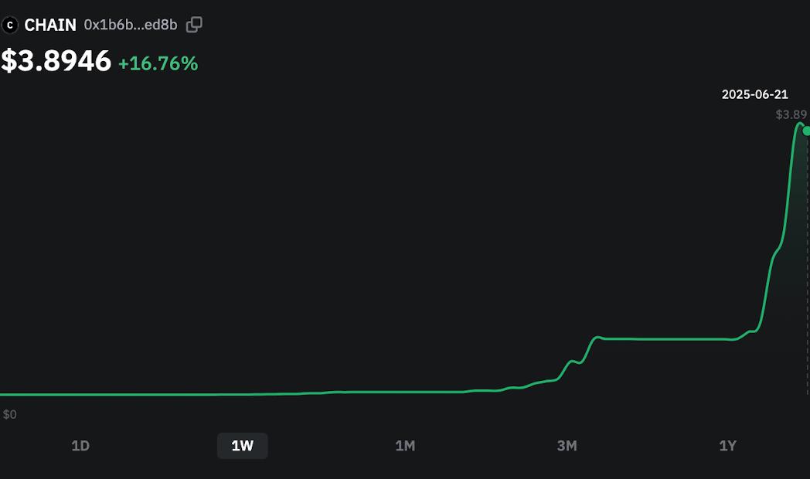Select the 1D time range
The height and width of the screenshot is (479, 810).
pyautogui.click(x=80, y=446)
